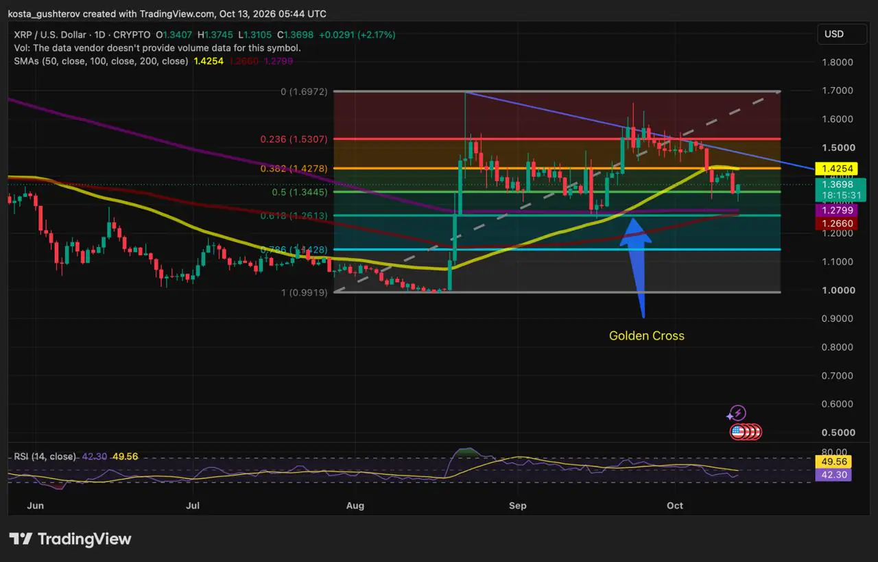The width and height of the screenshot is (878, 562).
Task: Click the 0.5000 price scale label
Action: [837, 432]
